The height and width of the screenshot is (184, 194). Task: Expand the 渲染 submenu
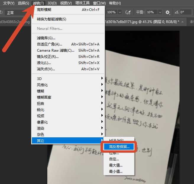point(68,128)
